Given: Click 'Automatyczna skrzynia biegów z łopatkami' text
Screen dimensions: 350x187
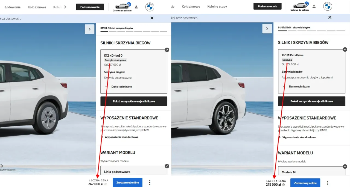Looking at the screenshot, I should coord(307,78).
